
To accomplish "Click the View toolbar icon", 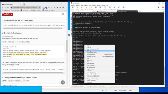I will pos(96,8).
